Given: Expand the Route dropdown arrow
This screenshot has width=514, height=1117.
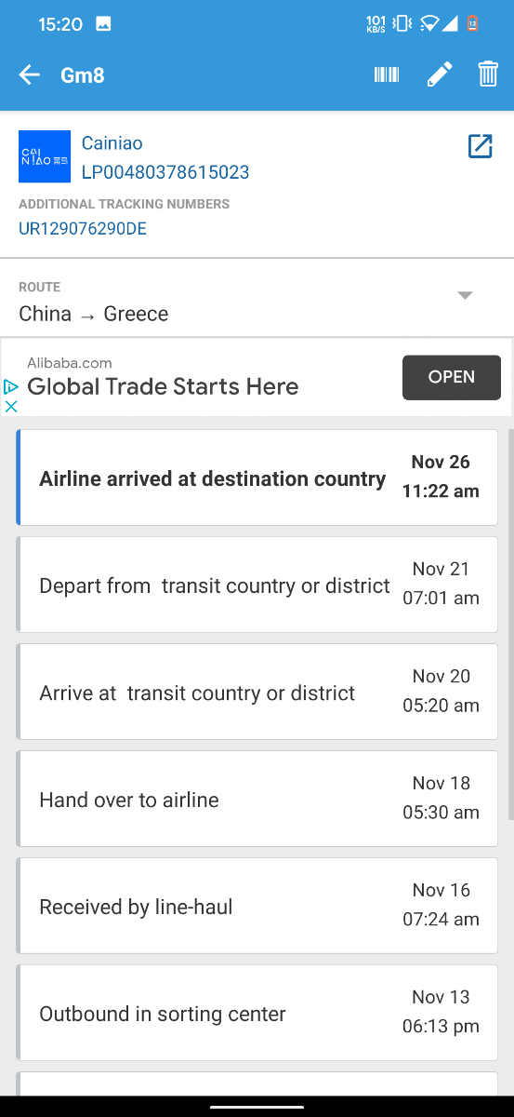Looking at the screenshot, I should click(x=466, y=295).
